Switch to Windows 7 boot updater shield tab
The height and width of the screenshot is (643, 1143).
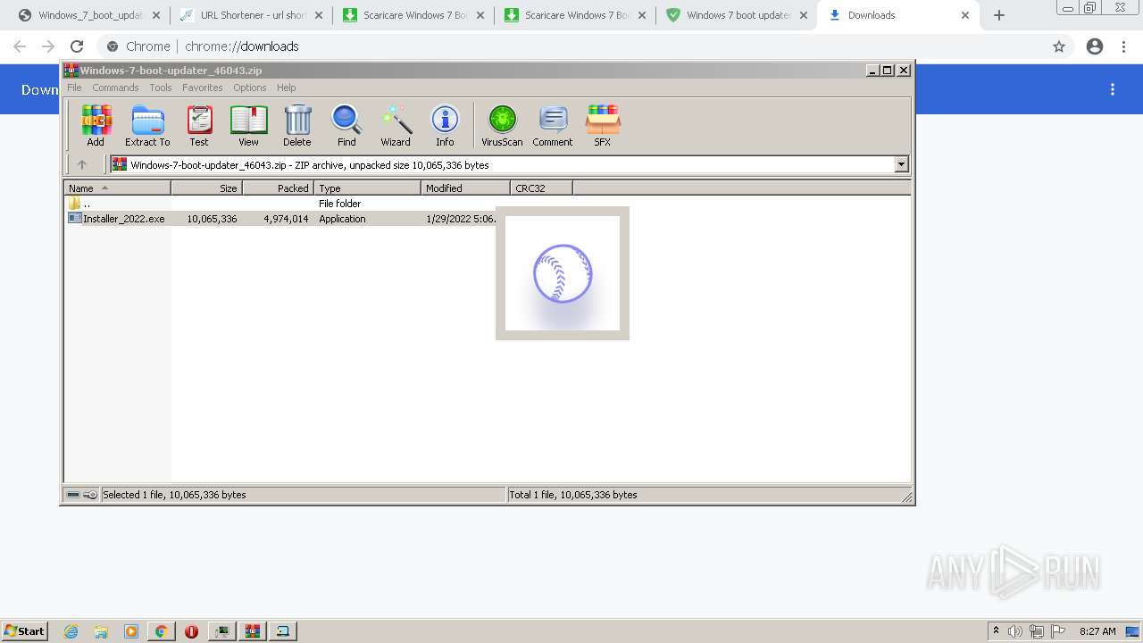coord(736,15)
